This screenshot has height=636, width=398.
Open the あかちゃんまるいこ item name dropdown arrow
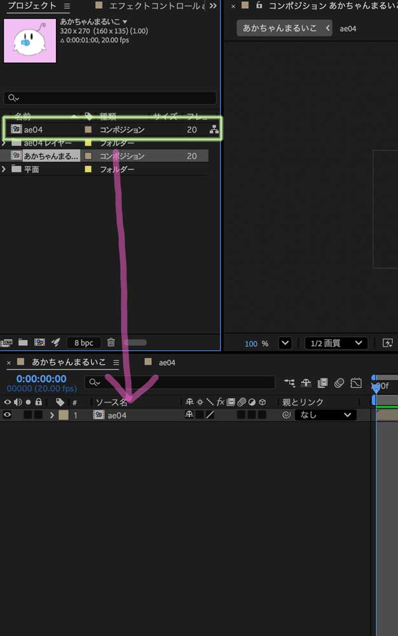125,22
